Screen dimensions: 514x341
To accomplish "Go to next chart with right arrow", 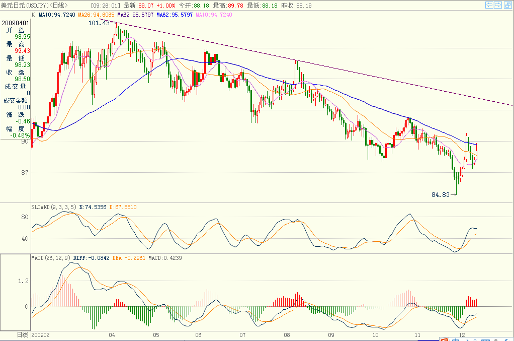I will [x=498, y=5].
